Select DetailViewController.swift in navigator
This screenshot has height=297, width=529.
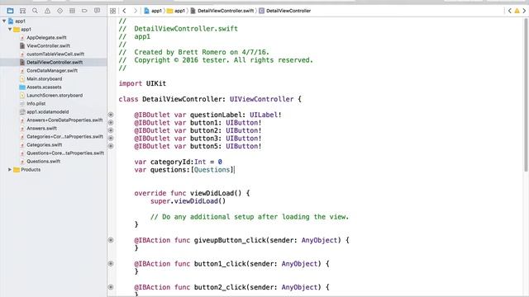(x=55, y=63)
